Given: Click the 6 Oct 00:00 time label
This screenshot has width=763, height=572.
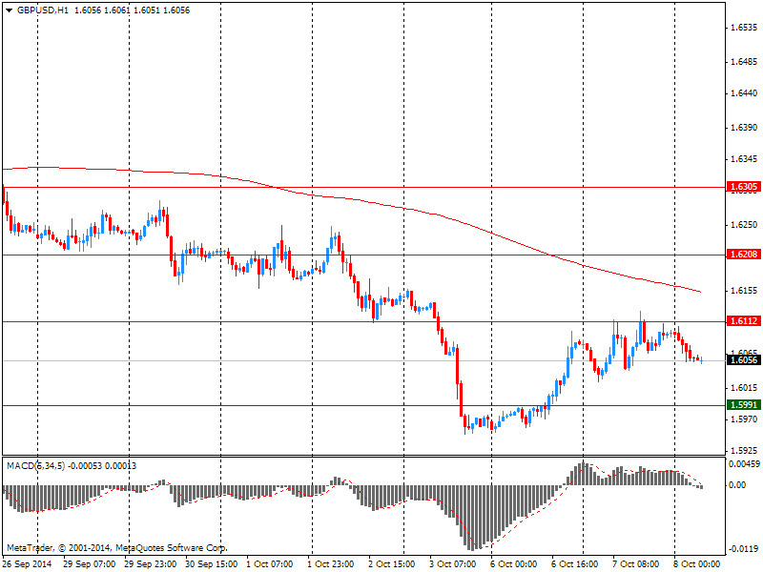Looking at the screenshot, I should click(x=513, y=564).
